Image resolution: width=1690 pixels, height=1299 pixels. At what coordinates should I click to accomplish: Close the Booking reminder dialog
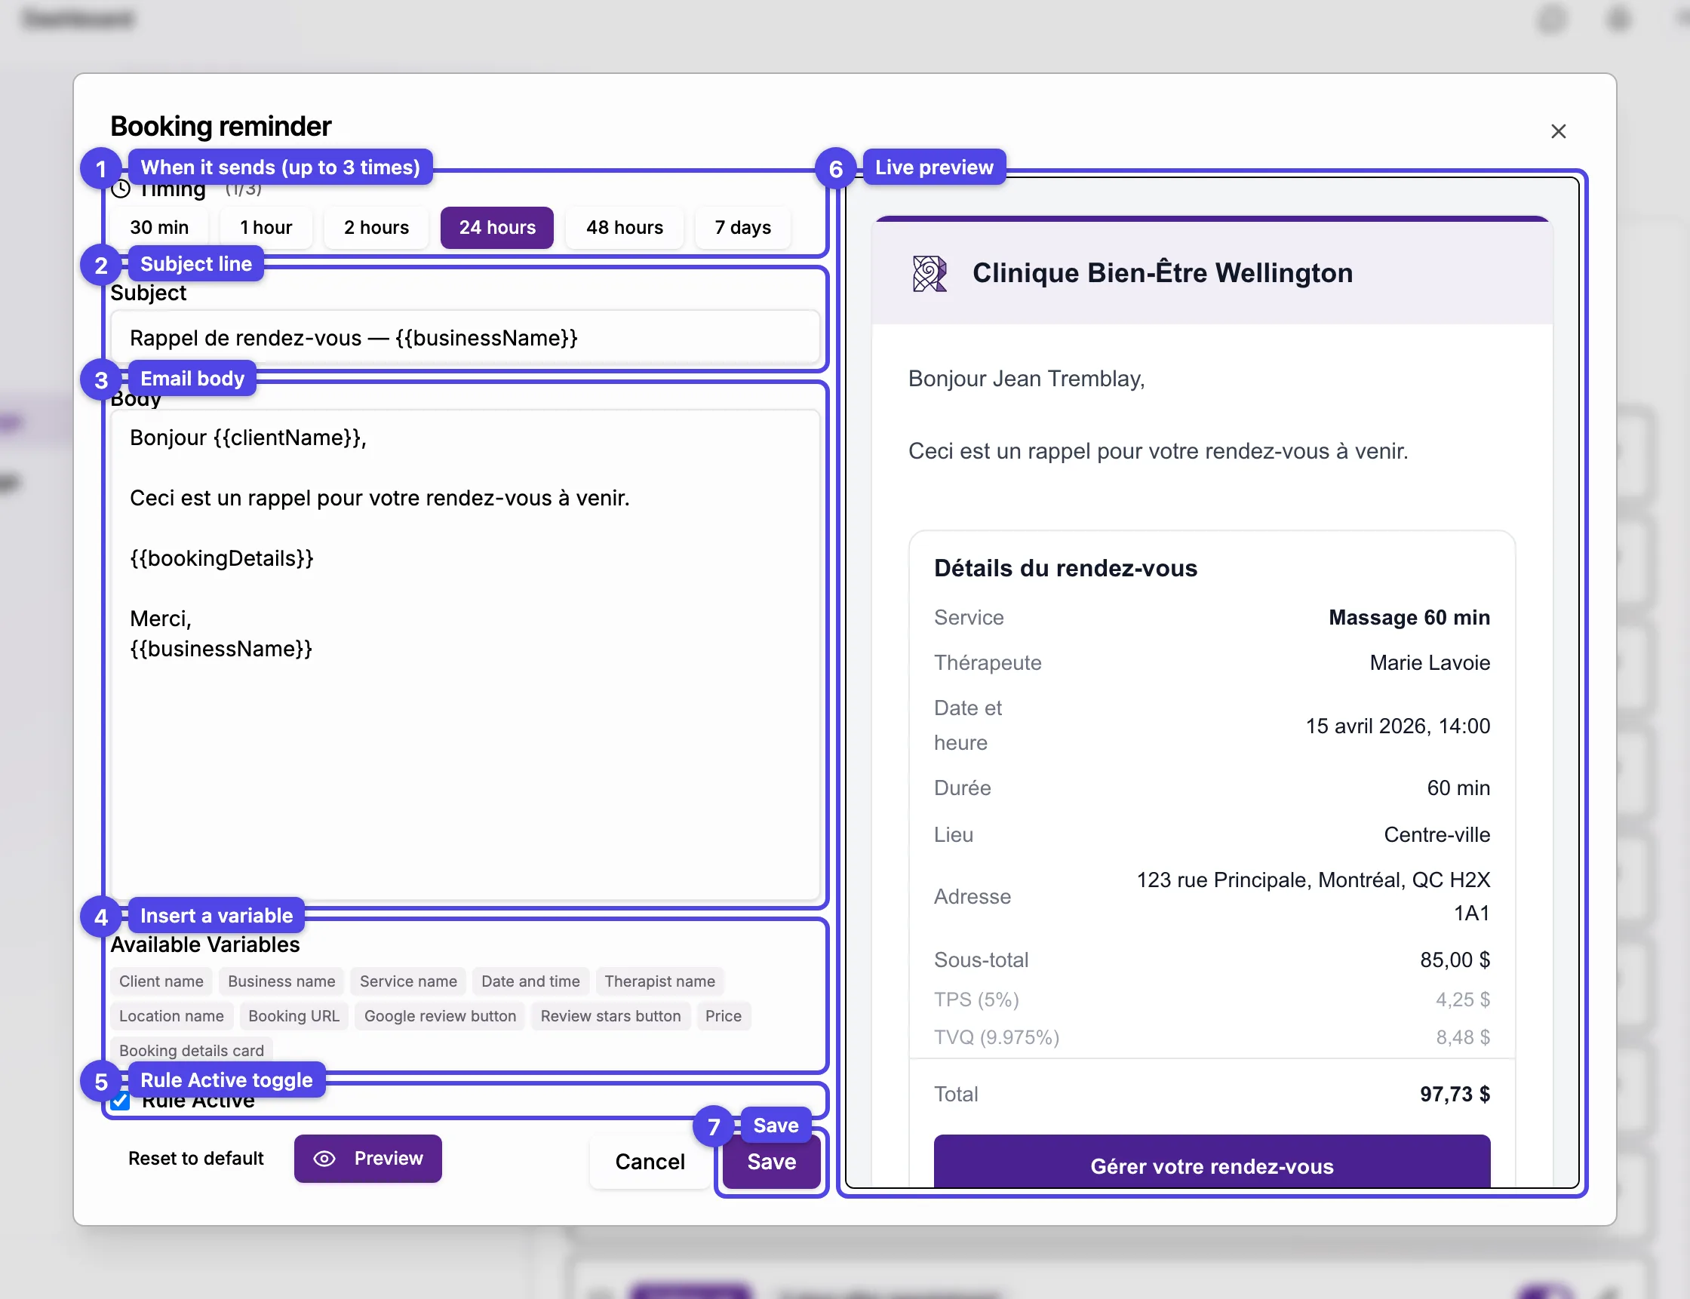(x=1558, y=131)
